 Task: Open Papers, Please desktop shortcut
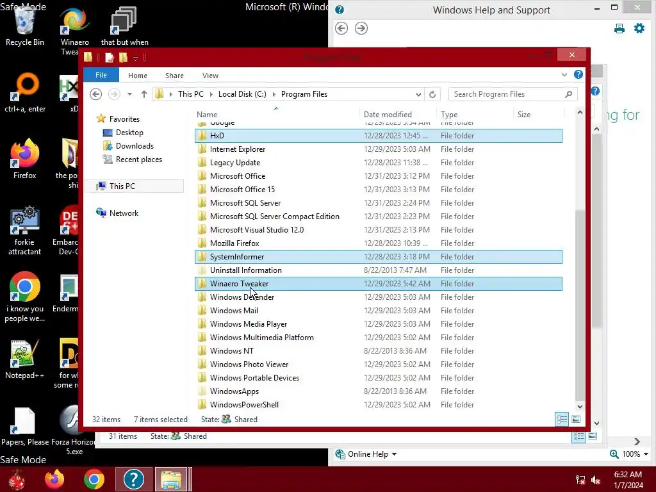(25, 426)
